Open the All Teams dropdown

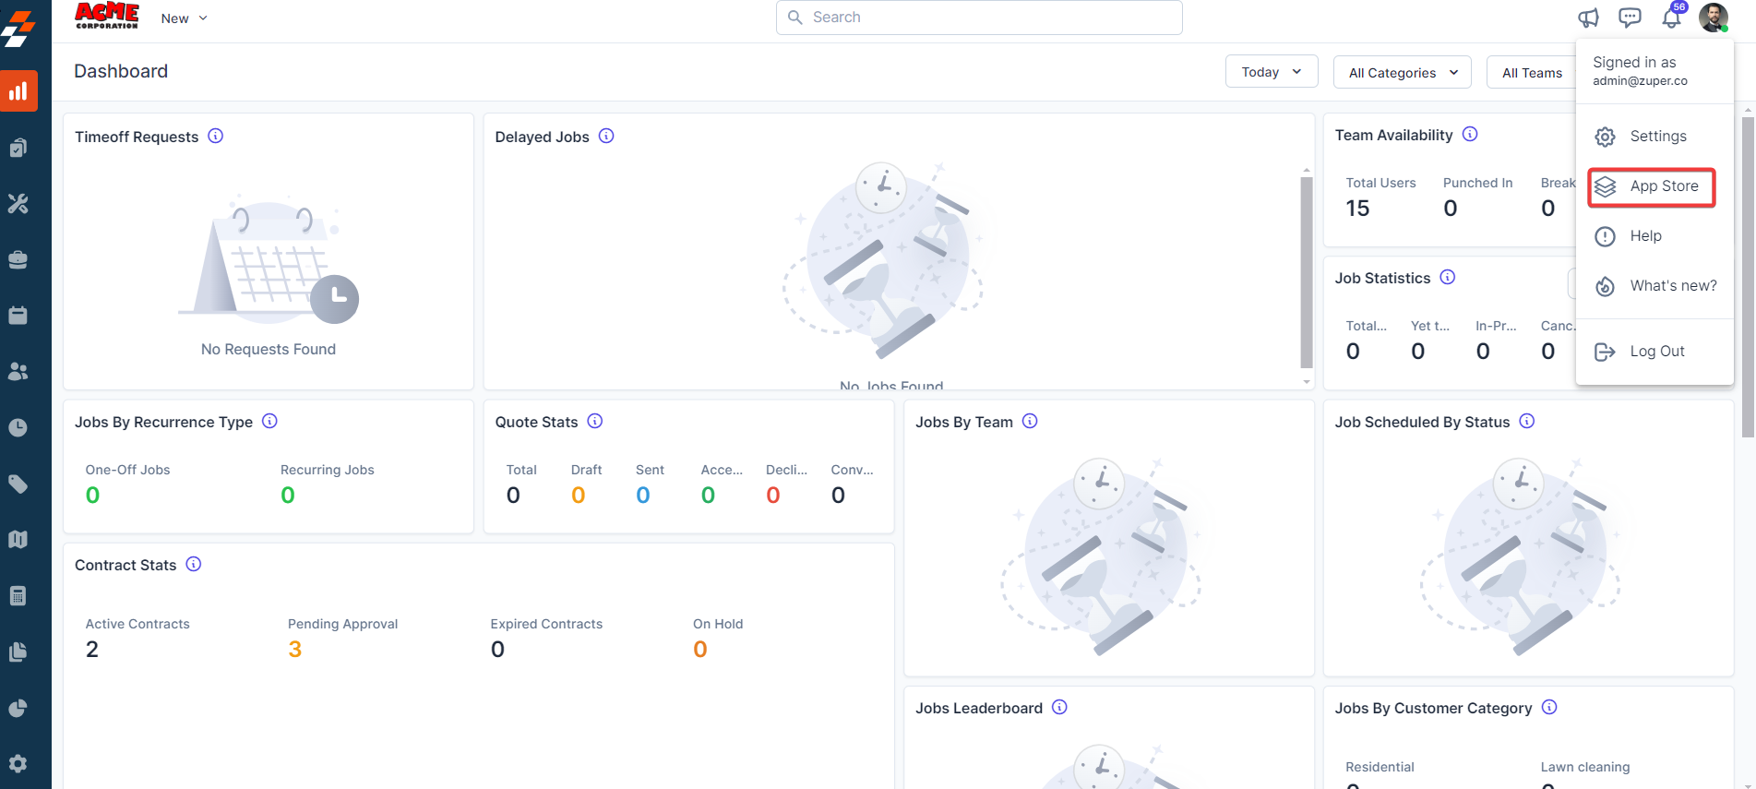click(1532, 72)
